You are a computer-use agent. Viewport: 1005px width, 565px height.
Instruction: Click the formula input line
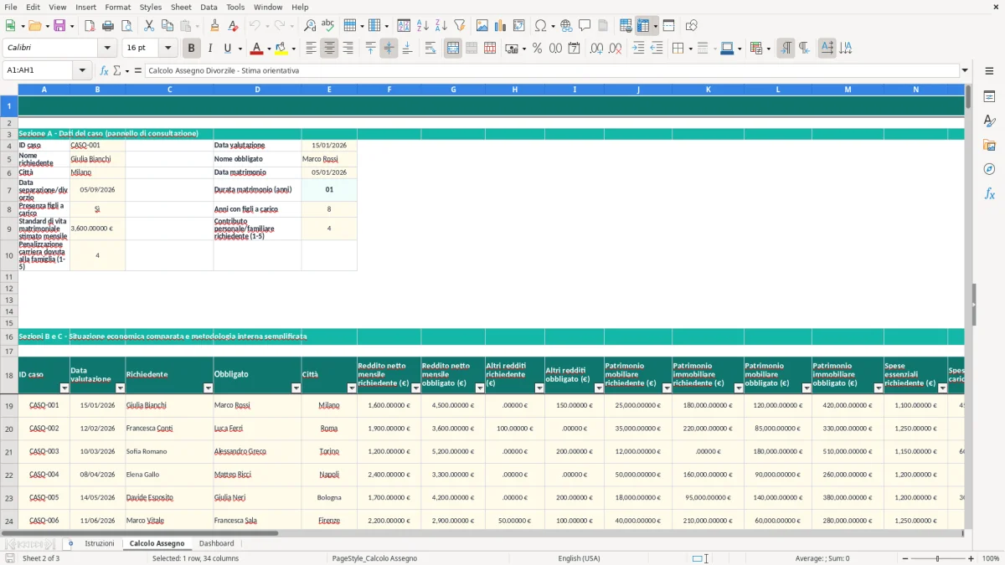tap(552, 70)
